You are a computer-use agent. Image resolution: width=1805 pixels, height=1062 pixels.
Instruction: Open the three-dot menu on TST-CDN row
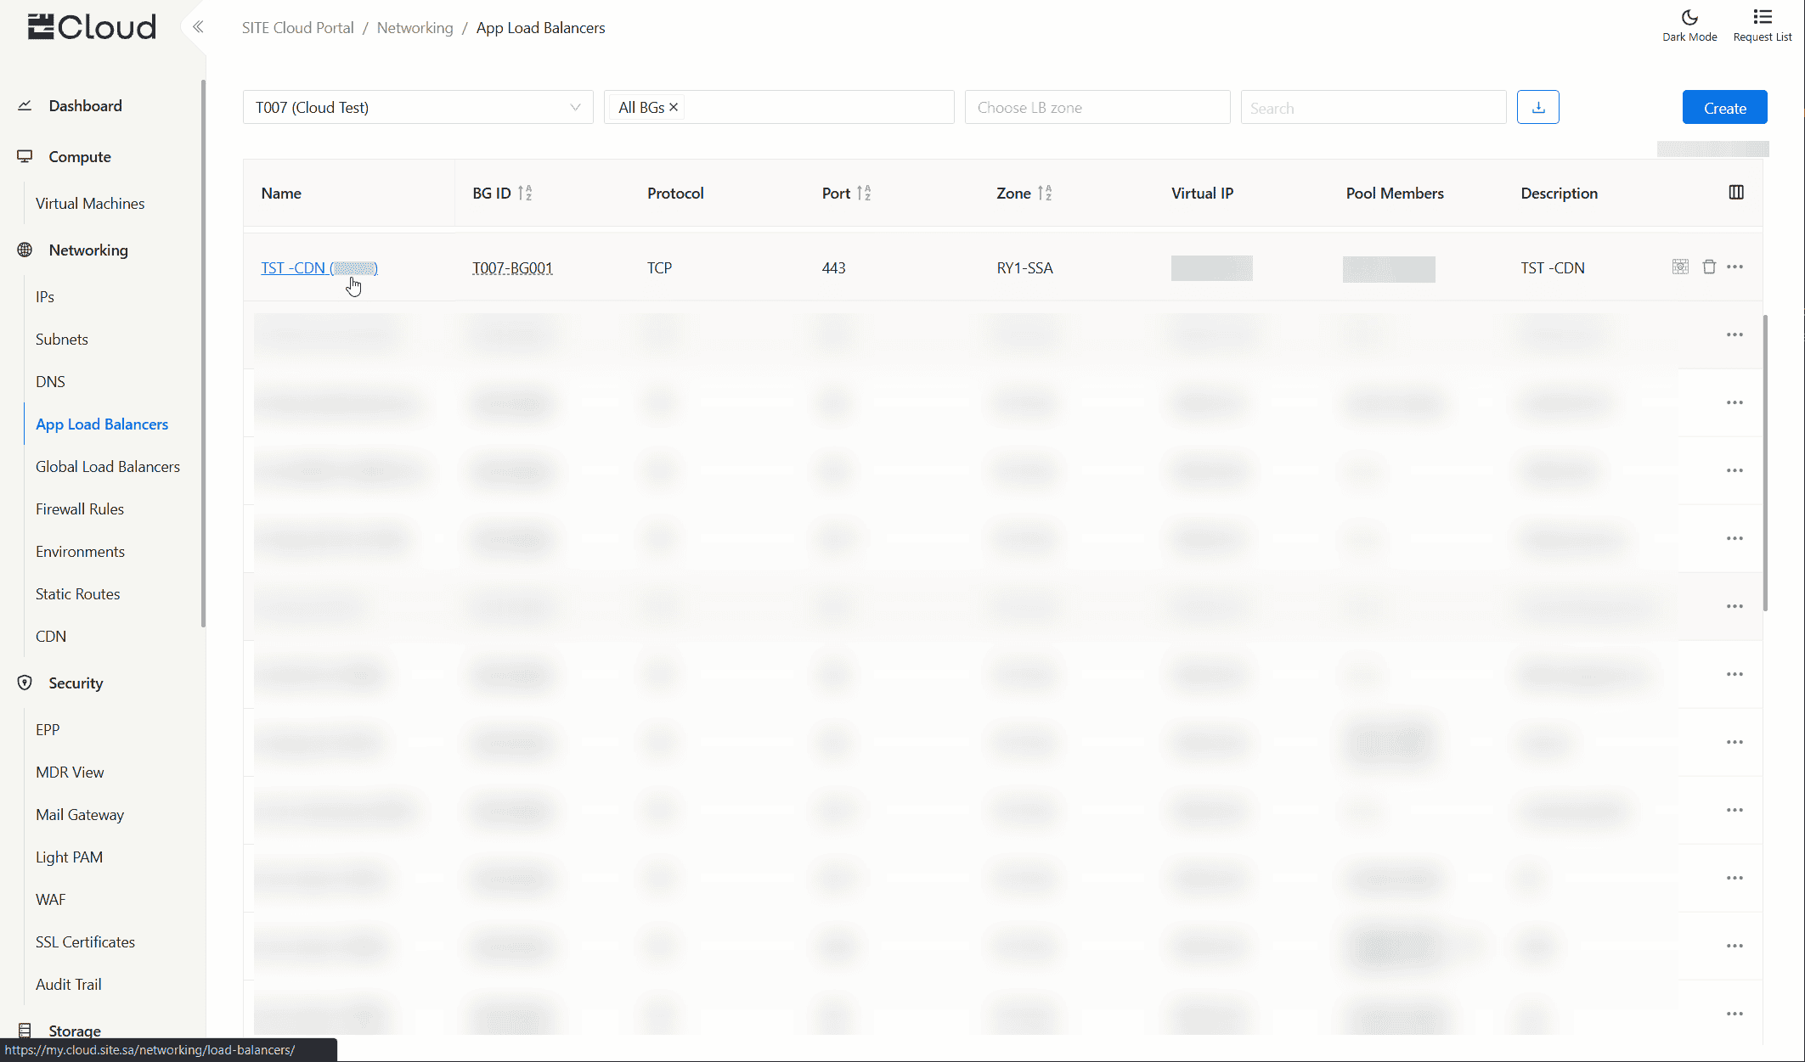click(1735, 267)
